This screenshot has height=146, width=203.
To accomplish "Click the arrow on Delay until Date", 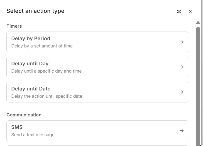I will [182, 92].
